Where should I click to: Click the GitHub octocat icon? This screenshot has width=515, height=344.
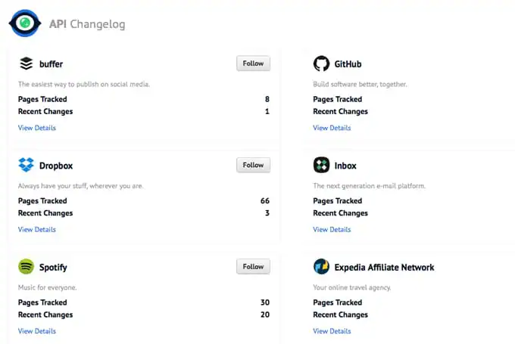pyautogui.click(x=321, y=64)
